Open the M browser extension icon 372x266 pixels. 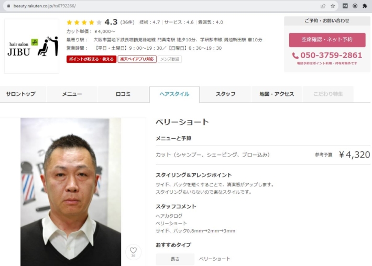(345, 6)
